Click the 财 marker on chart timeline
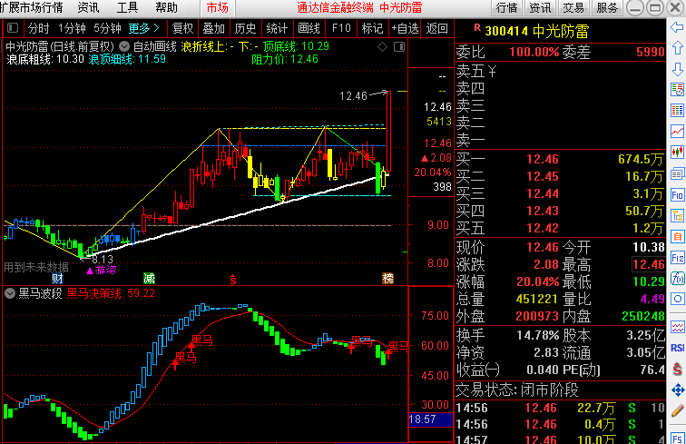The image size is (686, 444). pyautogui.click(x=57, y=279)
